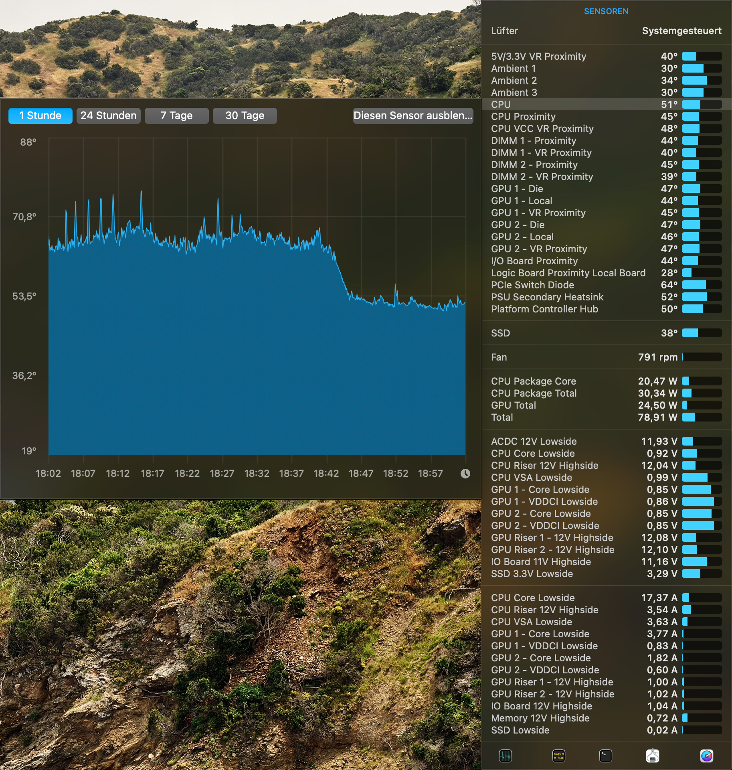Click the SENSOREN panel header

click(606, 11)
